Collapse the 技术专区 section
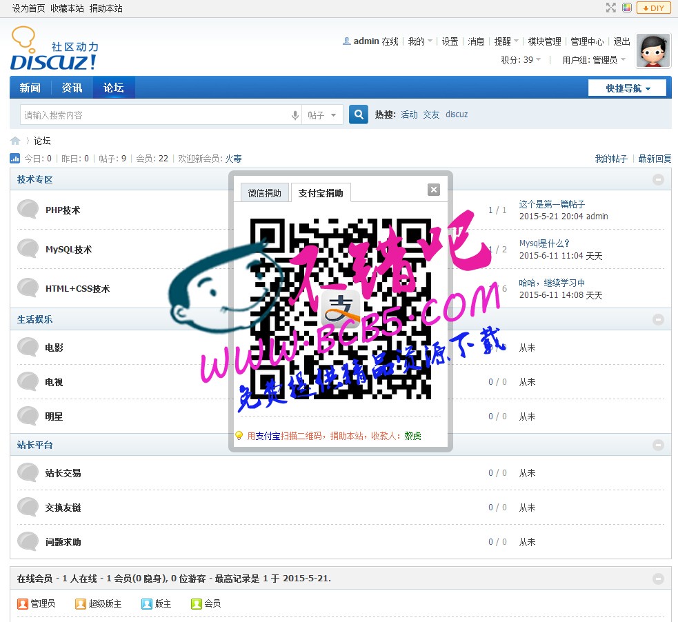This screenshot has width=678, height=622. point(658,179)
